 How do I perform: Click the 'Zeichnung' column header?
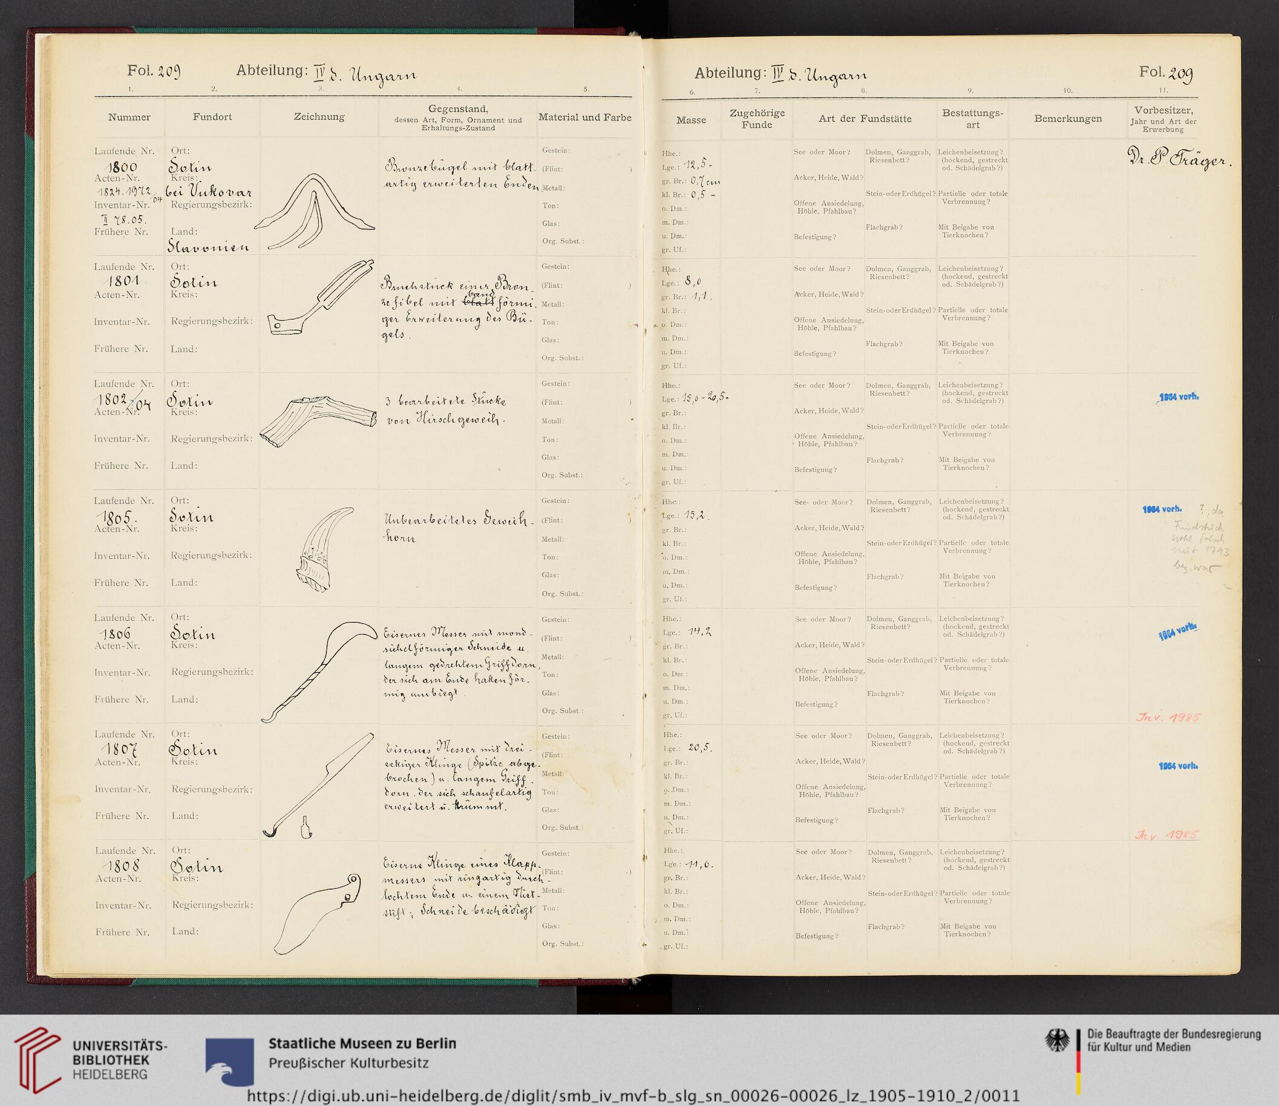pos(319,116)
